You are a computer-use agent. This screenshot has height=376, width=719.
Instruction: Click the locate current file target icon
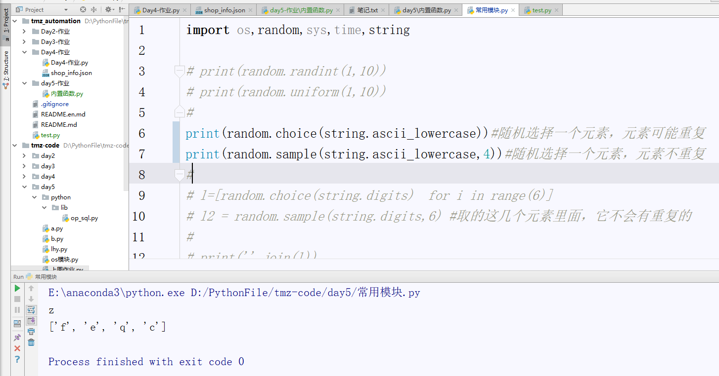coord(83,9)
